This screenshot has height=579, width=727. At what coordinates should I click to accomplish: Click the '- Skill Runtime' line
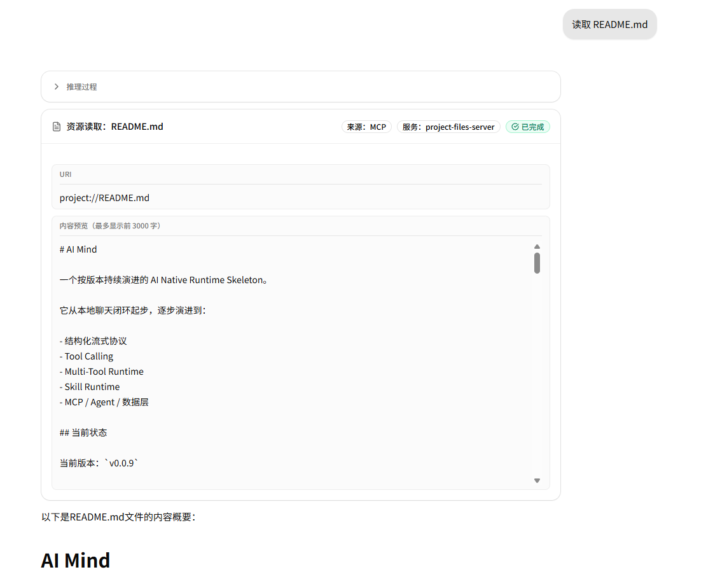tap(90, 387)
